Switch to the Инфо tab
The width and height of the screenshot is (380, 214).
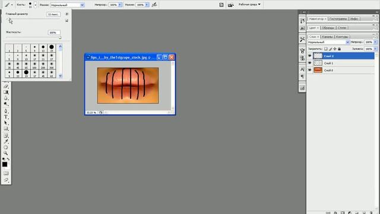(x=354, y=18)
